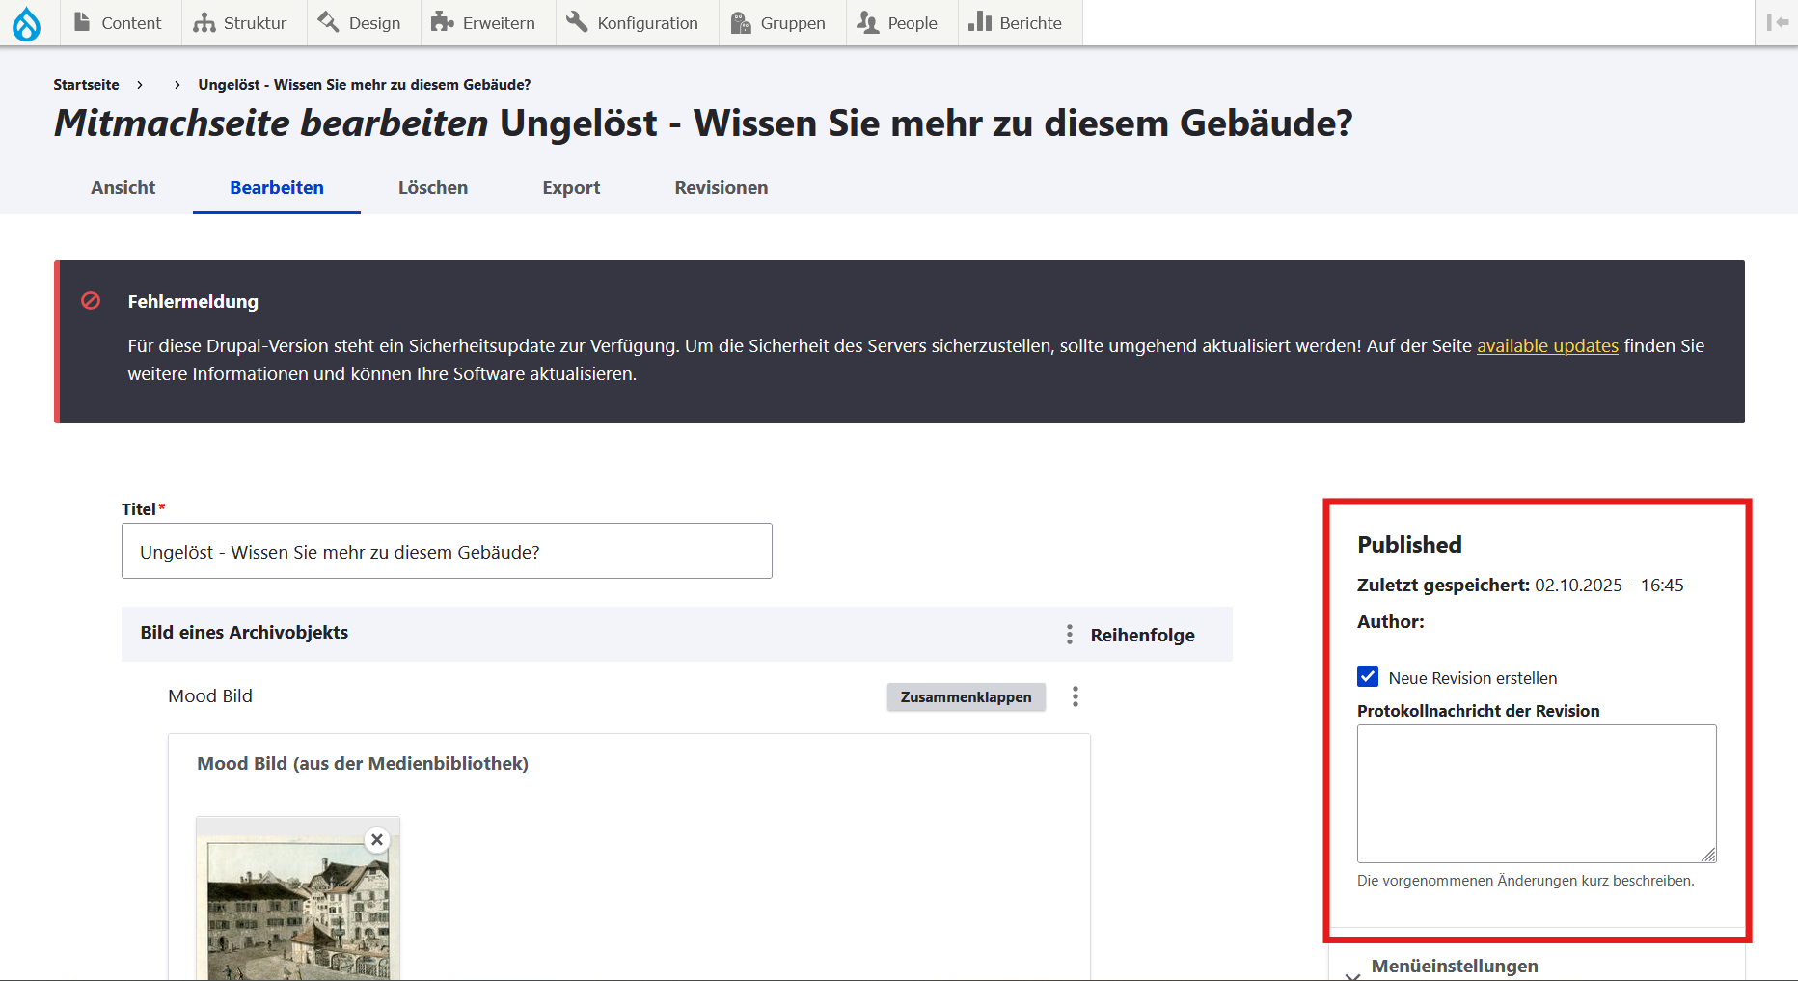
Task: Open the Mood Bild three-dot actions menu
Action: tap(1076, 696)
